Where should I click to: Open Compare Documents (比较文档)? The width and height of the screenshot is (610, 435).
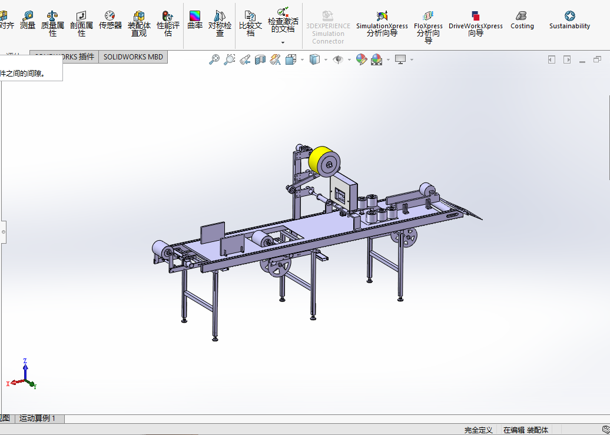coord(251,24)
